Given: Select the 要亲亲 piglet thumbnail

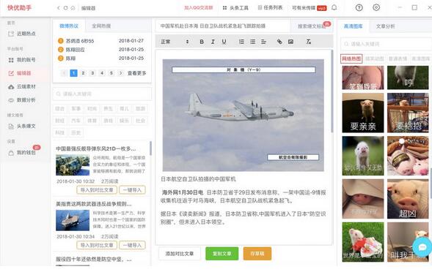Looking at the screenshot, I should (x=363, y=113).
